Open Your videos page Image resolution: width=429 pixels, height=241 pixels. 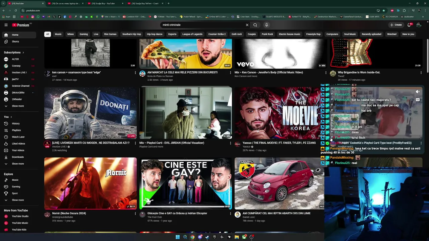tap(19, 150)
